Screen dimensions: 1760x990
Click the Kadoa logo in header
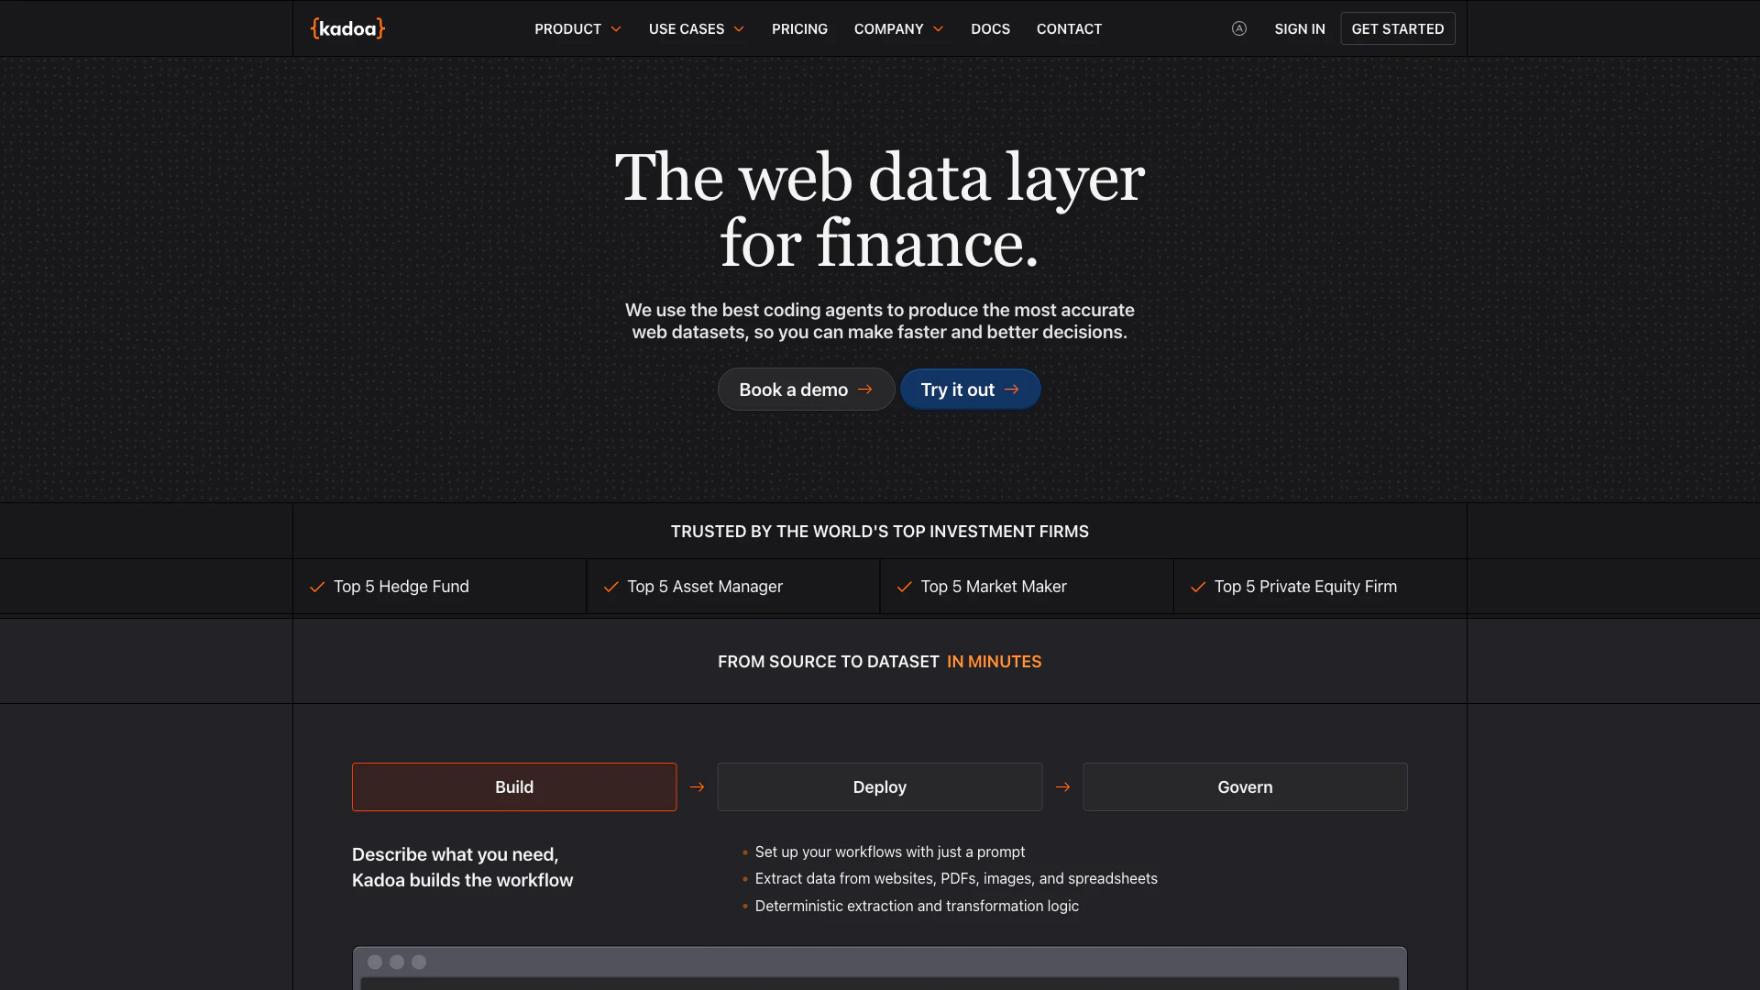[347, 28]
